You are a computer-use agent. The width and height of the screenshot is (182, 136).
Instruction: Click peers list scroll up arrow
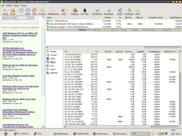click(180, 51)
